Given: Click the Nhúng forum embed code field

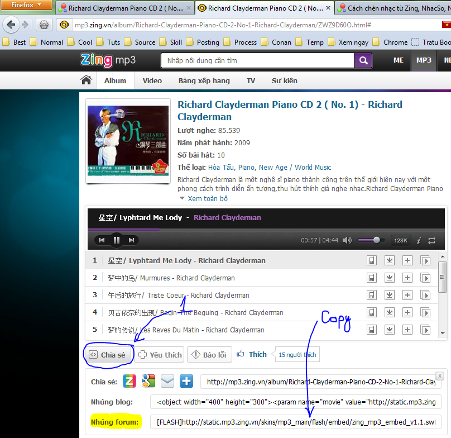Looking at the screenshot, I should pyautogui.click(x=296, y=422).
